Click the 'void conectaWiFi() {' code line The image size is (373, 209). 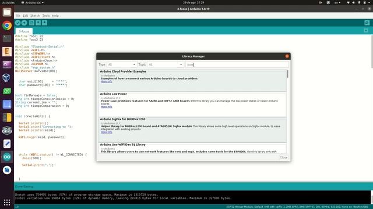(33, 116)
